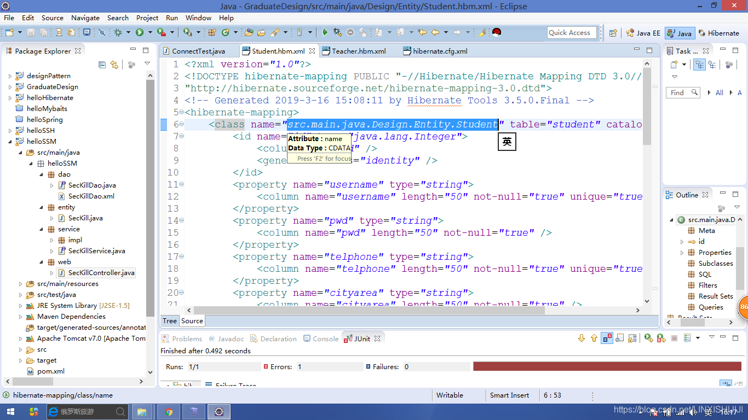Click the Quick Access search field

pyautogui.click(x=572, y=32)
